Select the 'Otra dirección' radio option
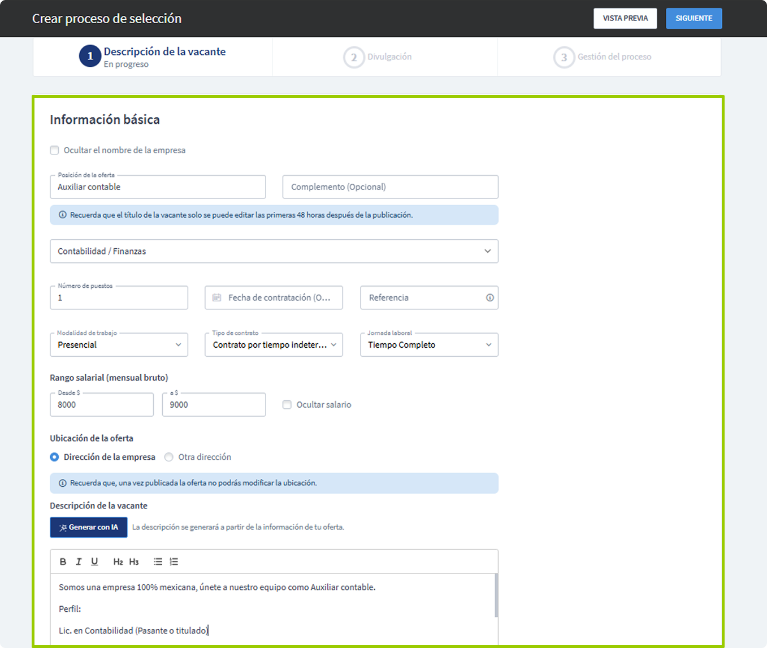Image resolution: width=767 pixels, height=648 pixels. (x=168, y=457)
